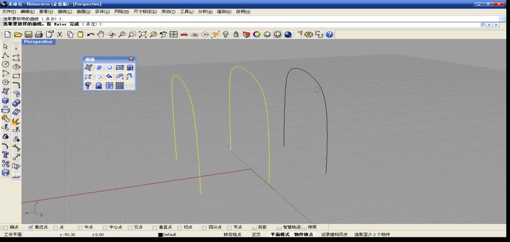Screen dimensions: 510x242
Task: Enable the 中点 snap checkbox
Action: (x=80, y=227)
